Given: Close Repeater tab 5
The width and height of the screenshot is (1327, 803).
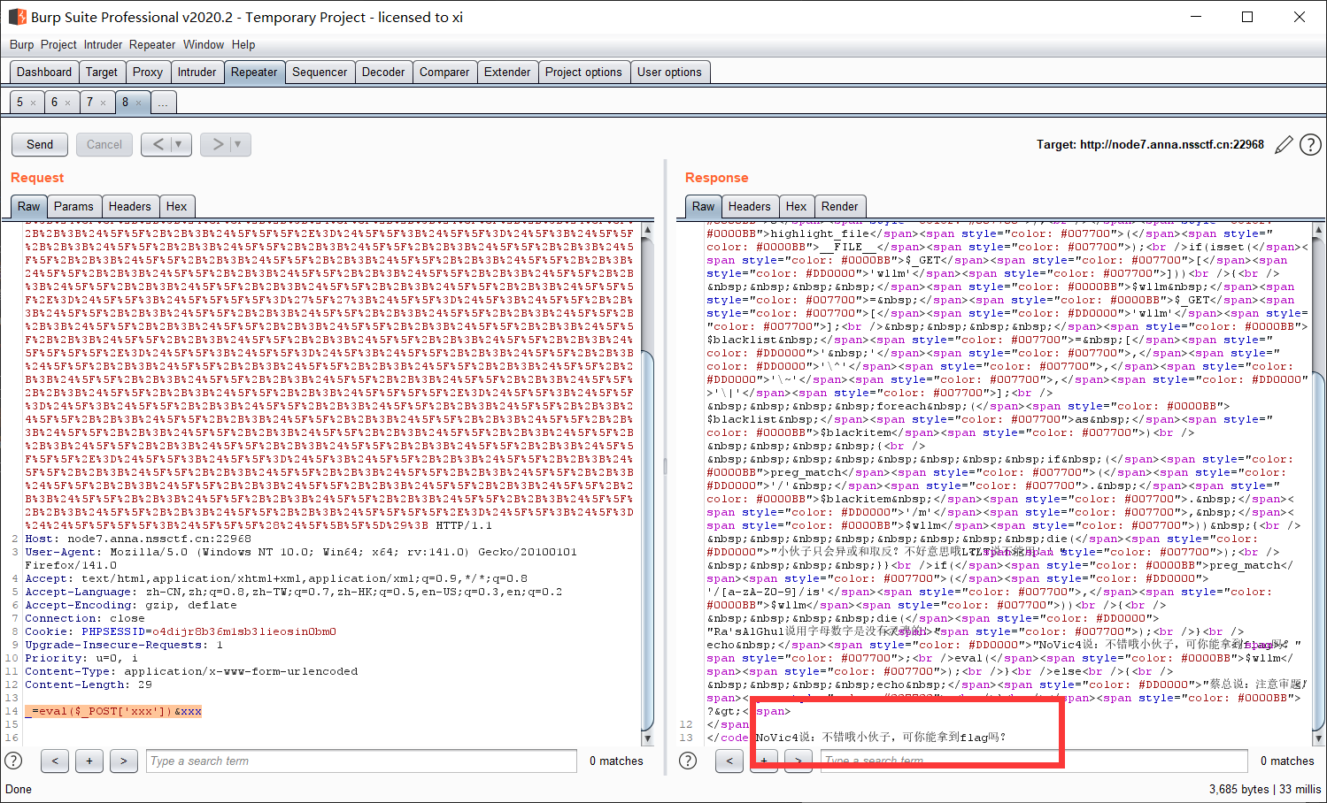Looking at the screenshot, I should point(34,103).
